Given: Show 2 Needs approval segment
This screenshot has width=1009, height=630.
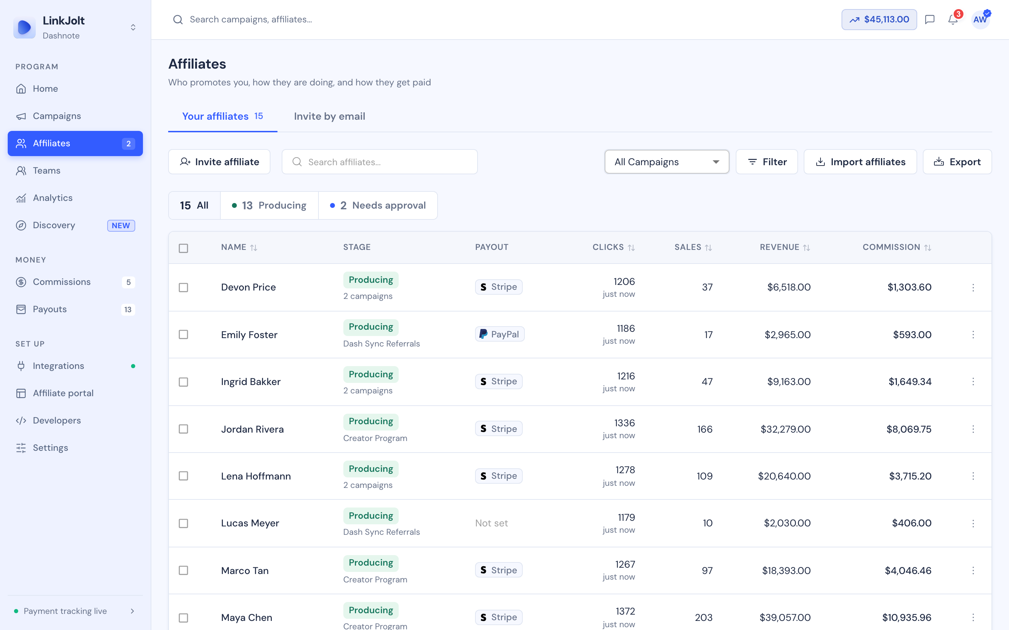Looking at the screenshot, I should [x=378, y=205].
